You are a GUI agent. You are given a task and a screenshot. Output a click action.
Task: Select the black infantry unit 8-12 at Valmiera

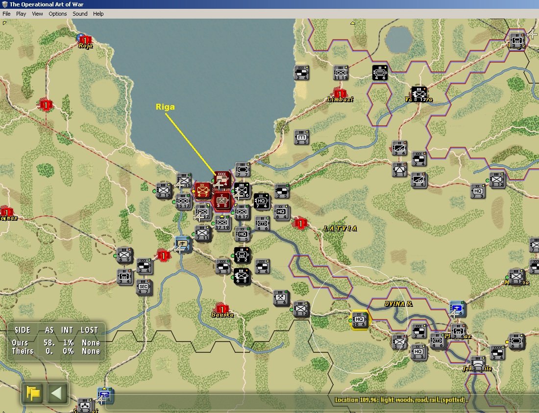pos(419,94)
